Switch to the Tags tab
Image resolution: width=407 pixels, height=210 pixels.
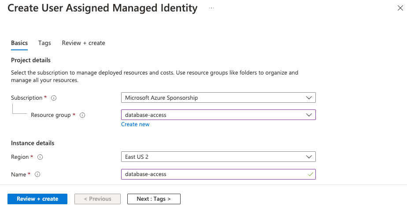[x=44, y=43]
